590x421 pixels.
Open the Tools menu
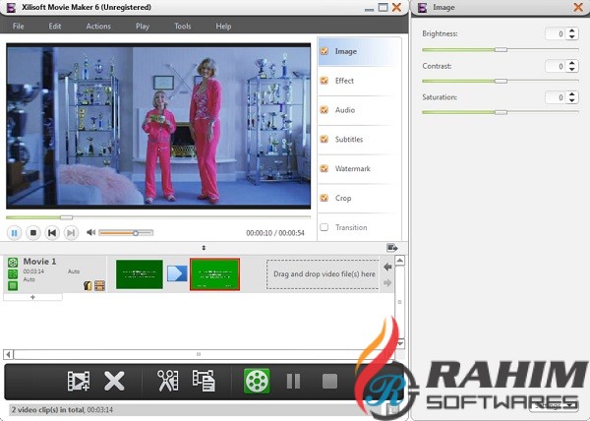183,26
